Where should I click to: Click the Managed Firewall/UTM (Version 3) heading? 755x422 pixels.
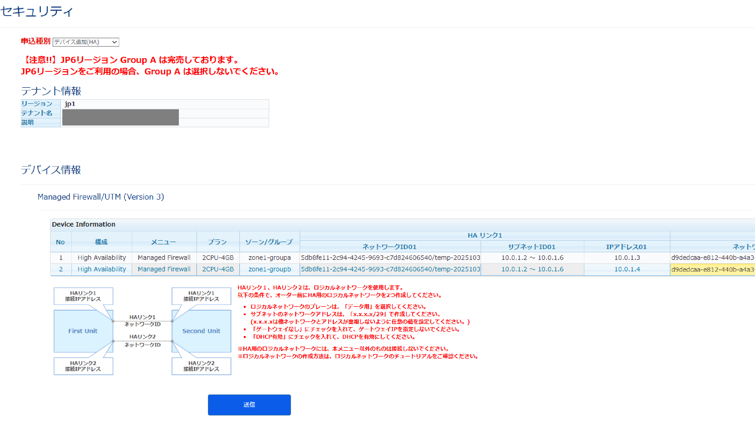click(x=101, y=197)
